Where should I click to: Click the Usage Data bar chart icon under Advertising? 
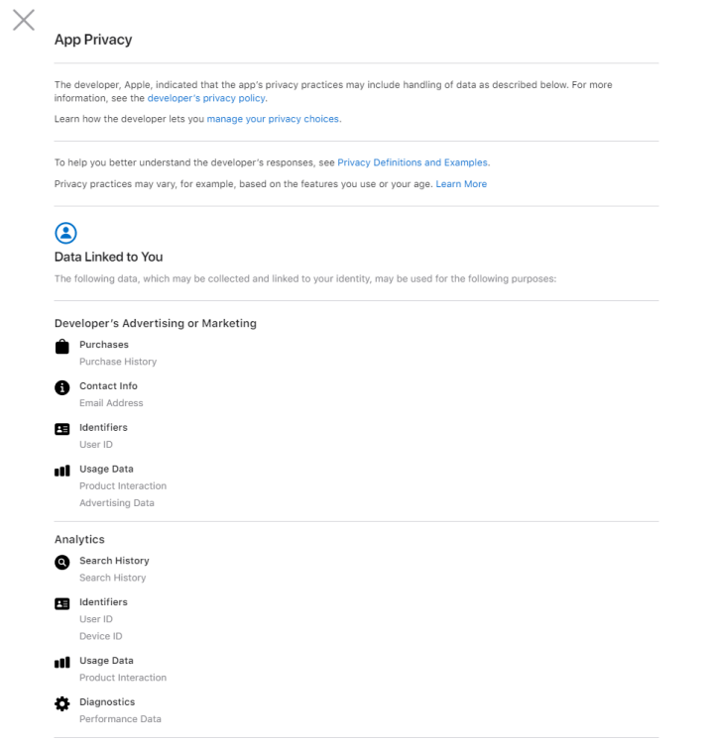[62, 471]
